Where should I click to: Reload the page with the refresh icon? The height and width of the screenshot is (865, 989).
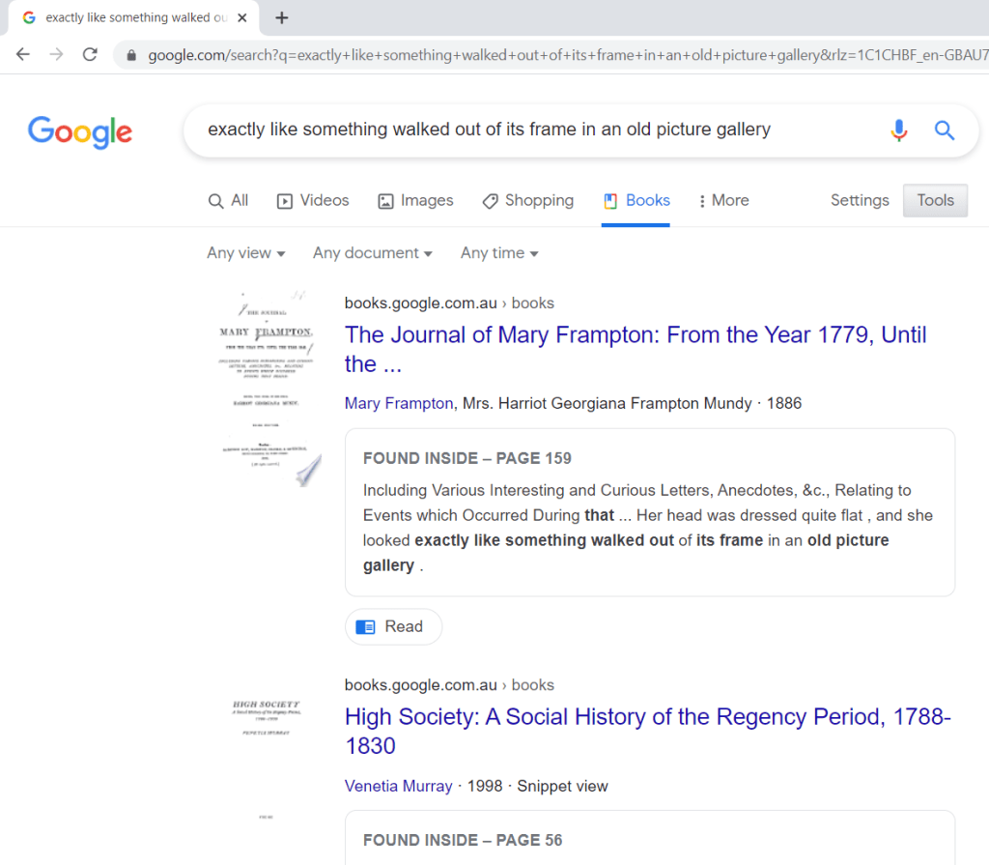coord(90,55)
